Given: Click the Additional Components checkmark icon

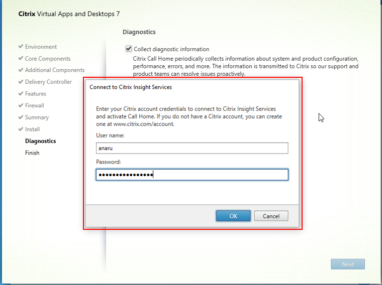Looking at the screenshot, I should point(21,70).
